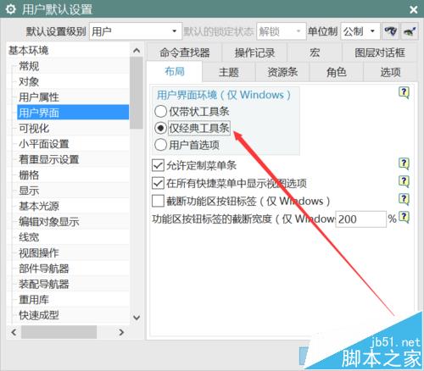Switch to the 布局 tab
Image resolution: width=424 pixels, height=371 pixels.
175,72
